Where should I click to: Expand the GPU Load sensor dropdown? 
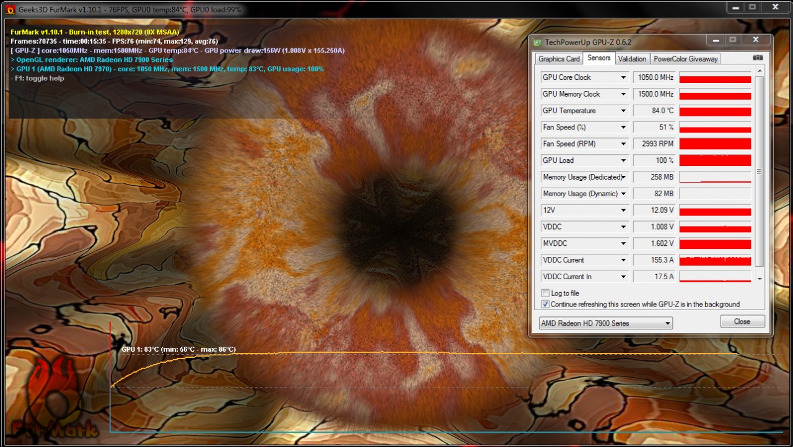(624, 160)
